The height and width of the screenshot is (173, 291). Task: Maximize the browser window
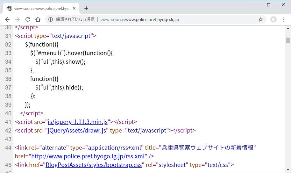click(x=268, y=5)
